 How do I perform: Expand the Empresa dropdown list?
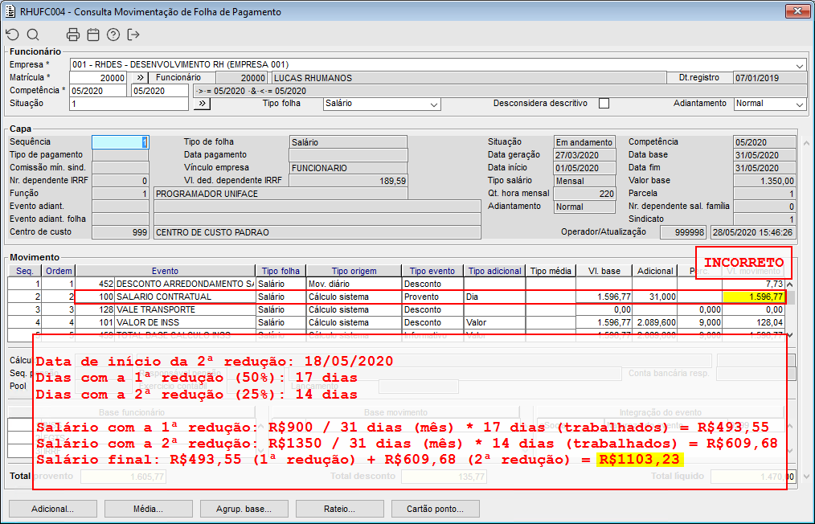[800, 65]
